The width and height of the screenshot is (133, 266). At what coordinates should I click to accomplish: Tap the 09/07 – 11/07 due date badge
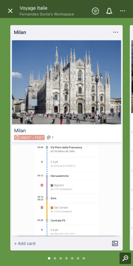[29, 137]
